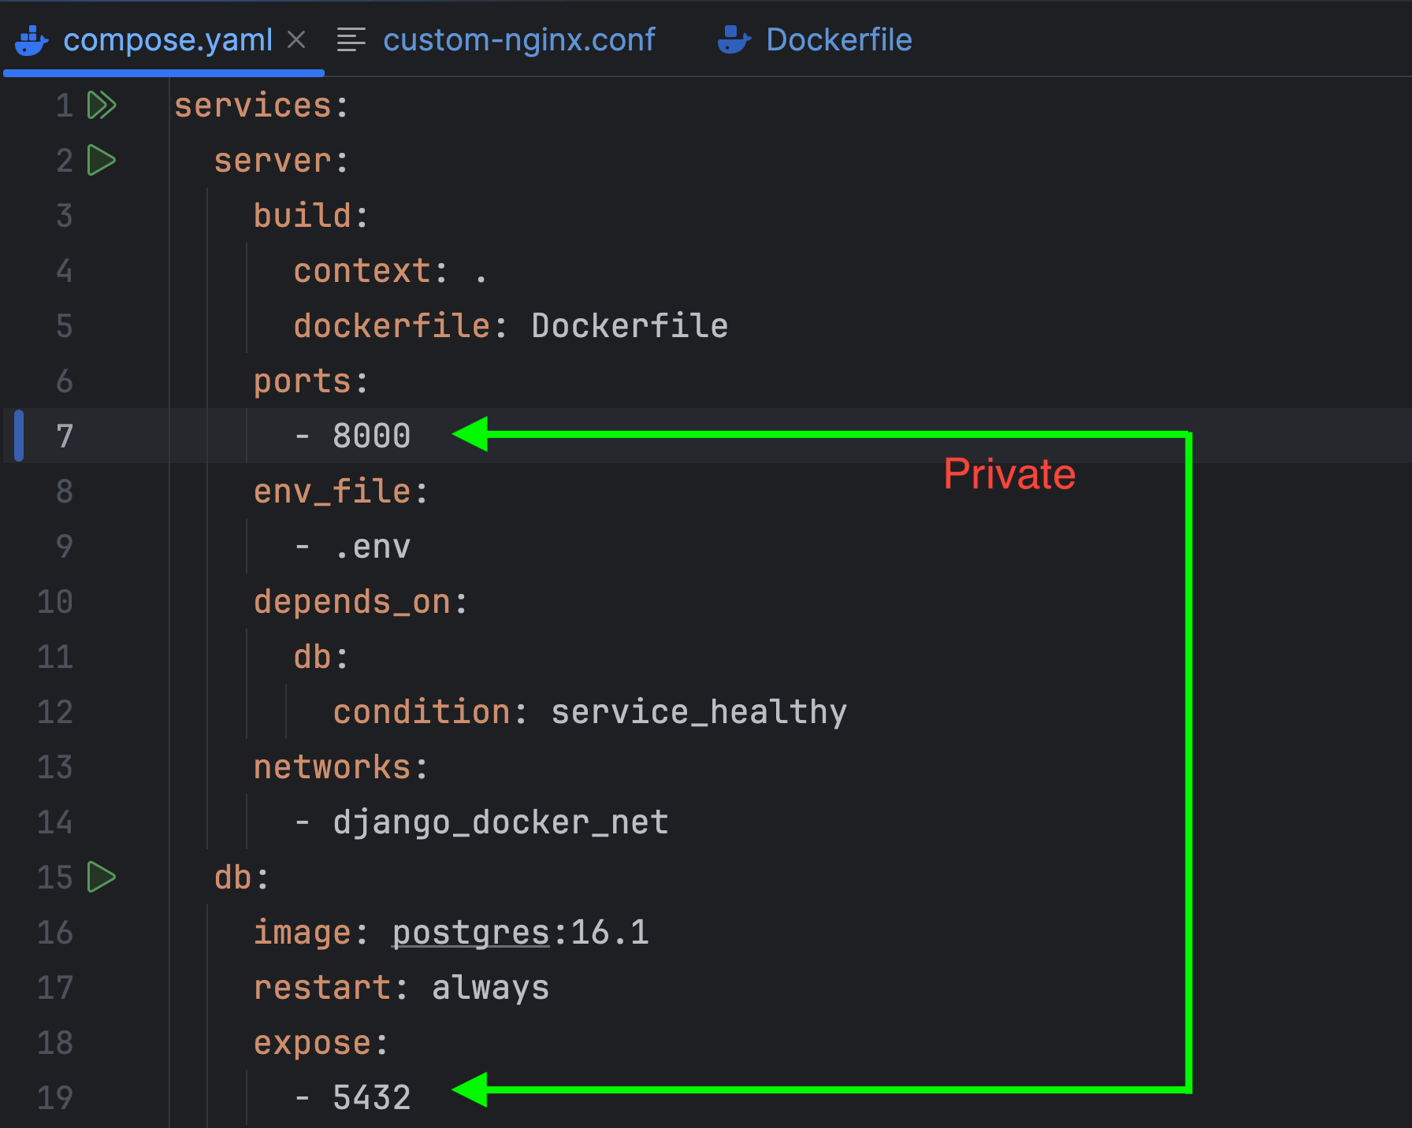
Task: Click the depends_on key
Action: point(351,602)
